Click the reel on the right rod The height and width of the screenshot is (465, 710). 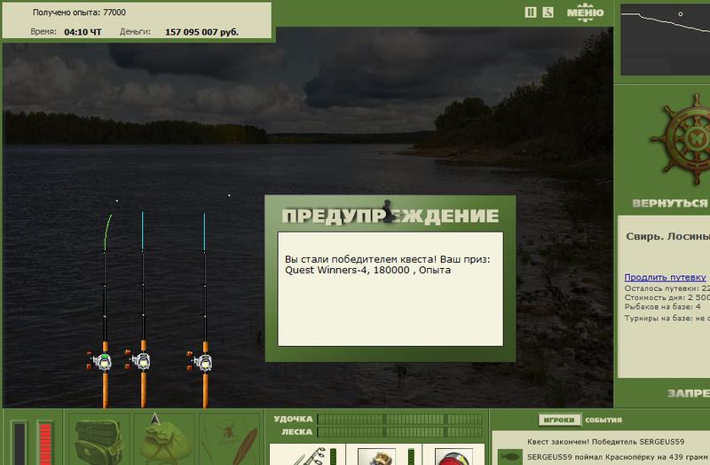coord(200,361)
